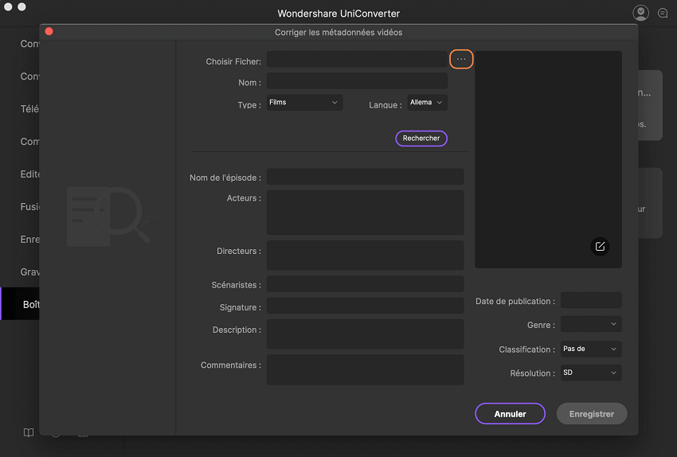
Task: Click the Description text area
Action: (366, 334)
